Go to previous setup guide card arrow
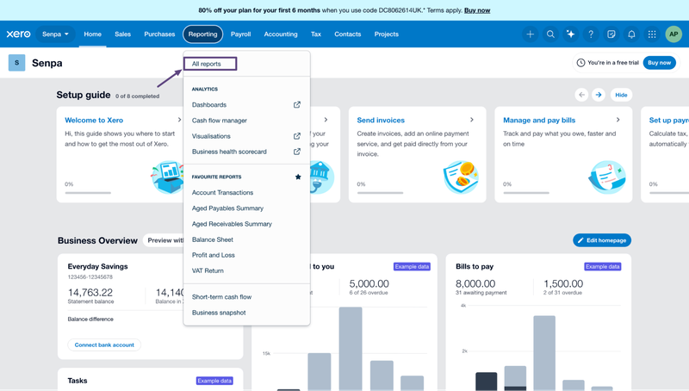 [x=581, y=95]
